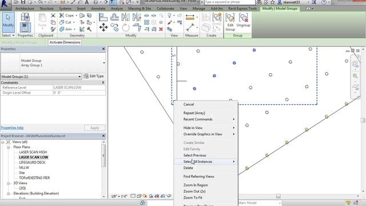Click the filter icon in the status bar
Image resolution: width=366 pixels, height=206 pixels.
point(348,203)
